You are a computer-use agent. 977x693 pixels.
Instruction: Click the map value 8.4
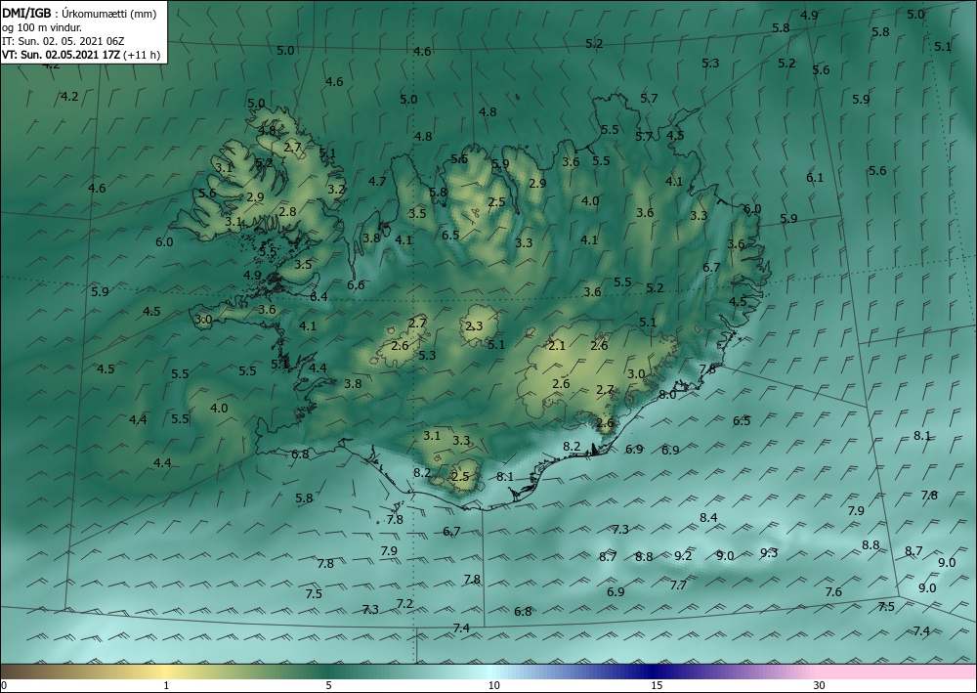coord(708,517)
